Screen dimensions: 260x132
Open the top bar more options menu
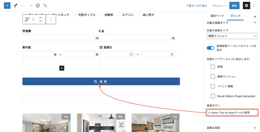[x=255, y=6]
